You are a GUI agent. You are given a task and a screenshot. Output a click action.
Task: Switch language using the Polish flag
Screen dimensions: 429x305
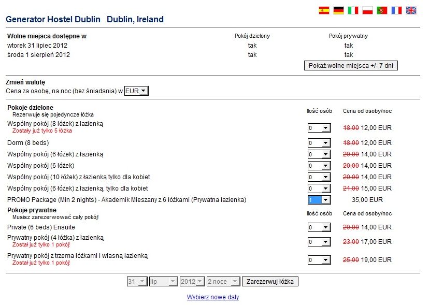[367, 10]
